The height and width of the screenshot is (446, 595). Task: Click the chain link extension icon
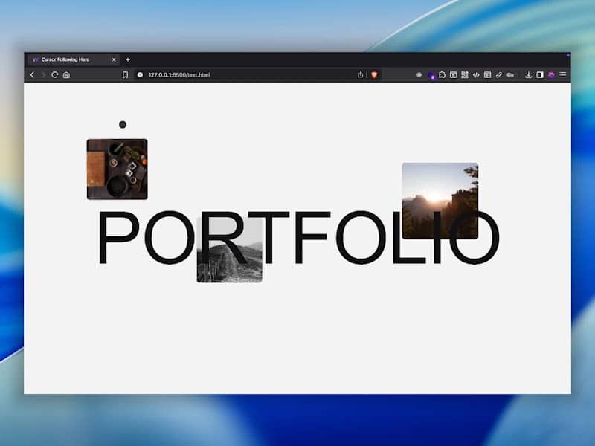coord(499,75)
